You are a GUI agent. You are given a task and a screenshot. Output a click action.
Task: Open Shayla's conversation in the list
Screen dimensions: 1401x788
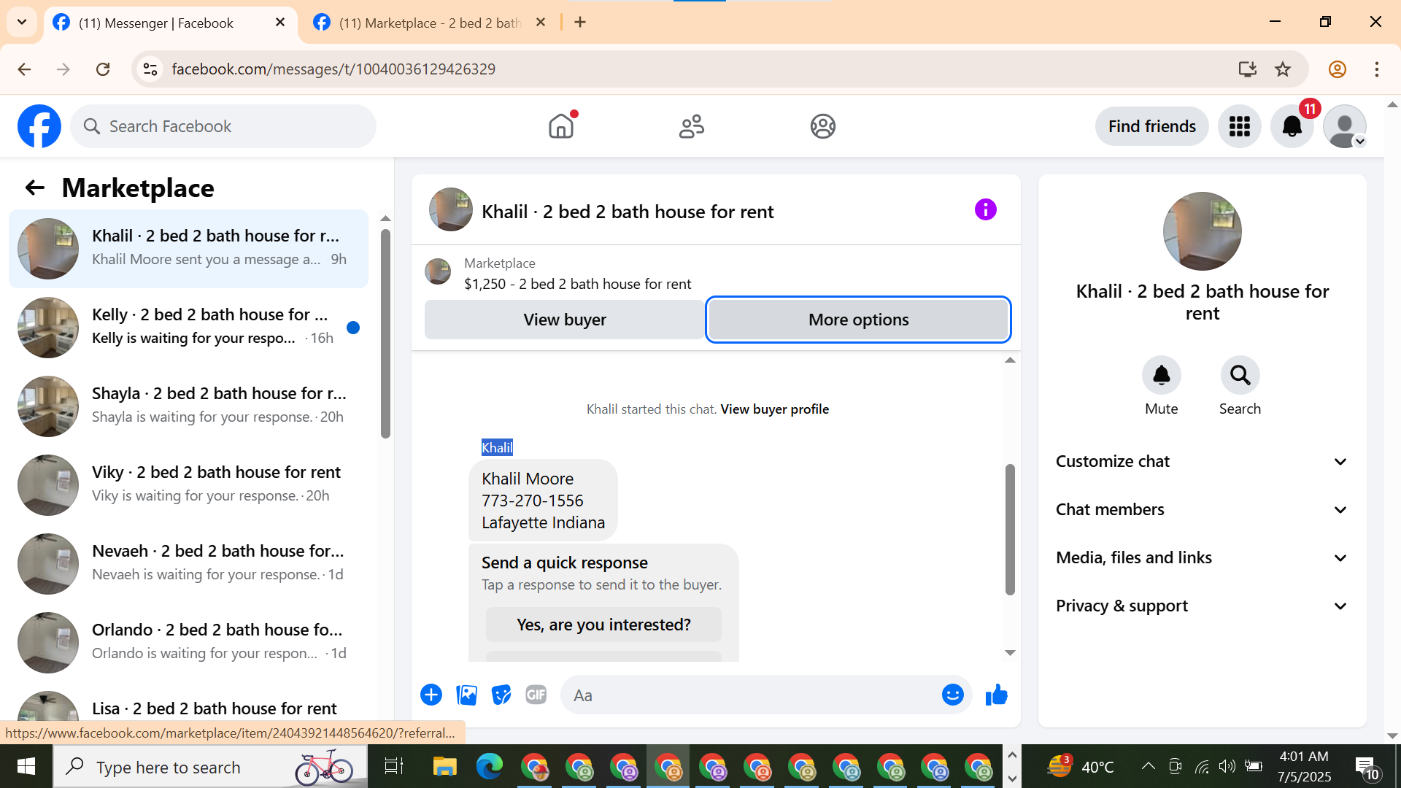188,406
